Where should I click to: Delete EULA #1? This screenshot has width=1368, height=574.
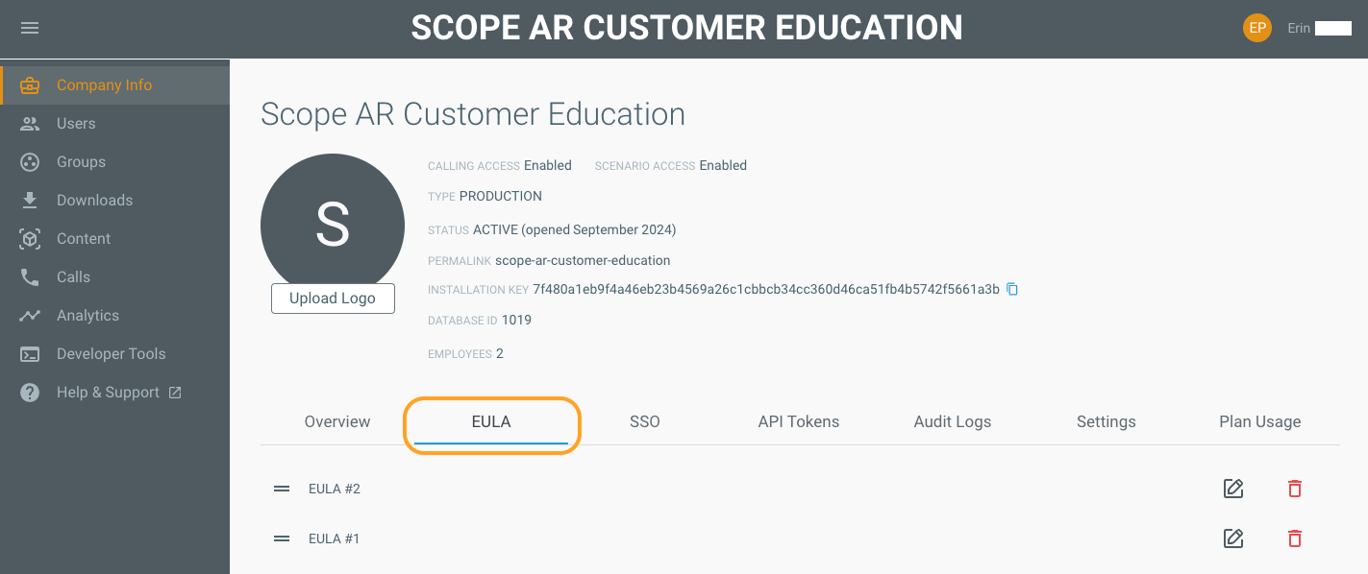coord(1294,538)
